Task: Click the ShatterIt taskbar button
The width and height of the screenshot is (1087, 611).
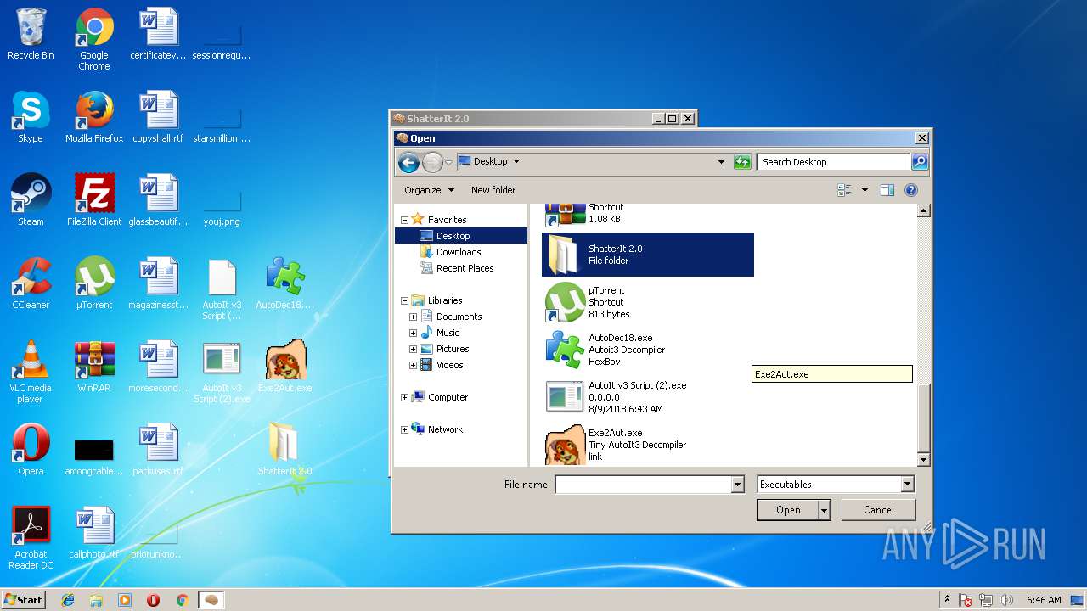Action: tap(211, 600)
